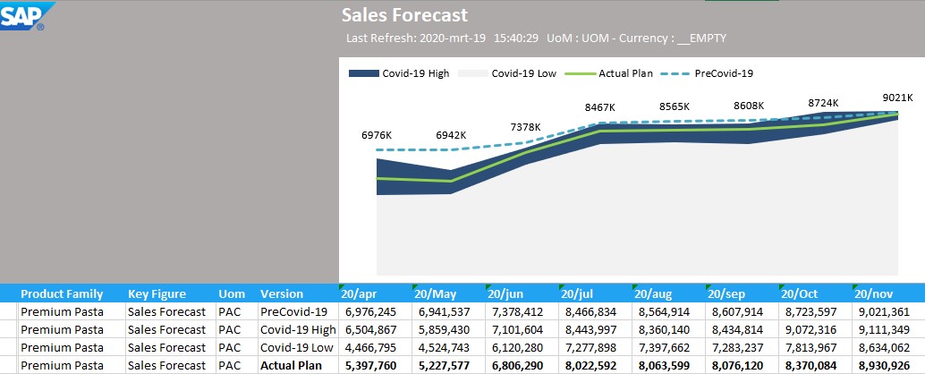
Task: Select cell with value 6,120,280
Action: click(522, 347)
